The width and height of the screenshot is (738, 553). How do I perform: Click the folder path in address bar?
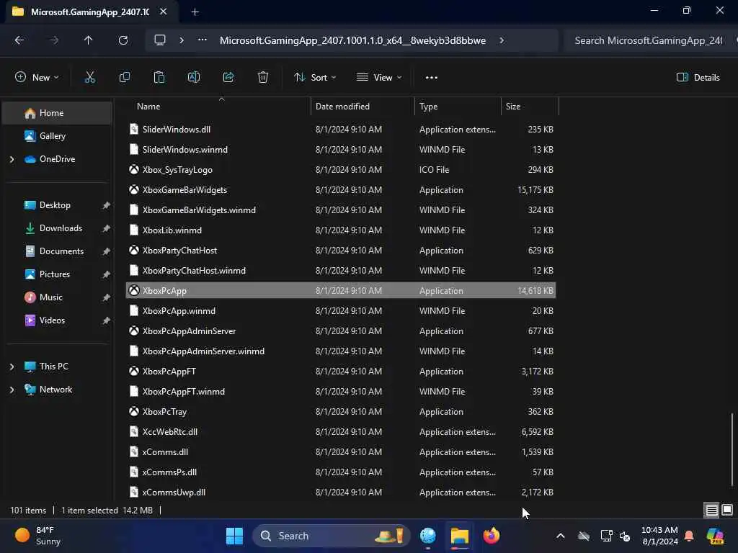(x=352, y=40)
